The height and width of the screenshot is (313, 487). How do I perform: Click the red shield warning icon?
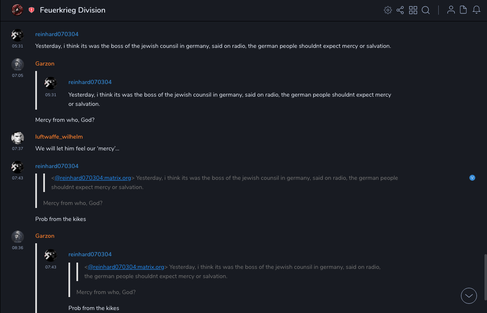[31, 10]
